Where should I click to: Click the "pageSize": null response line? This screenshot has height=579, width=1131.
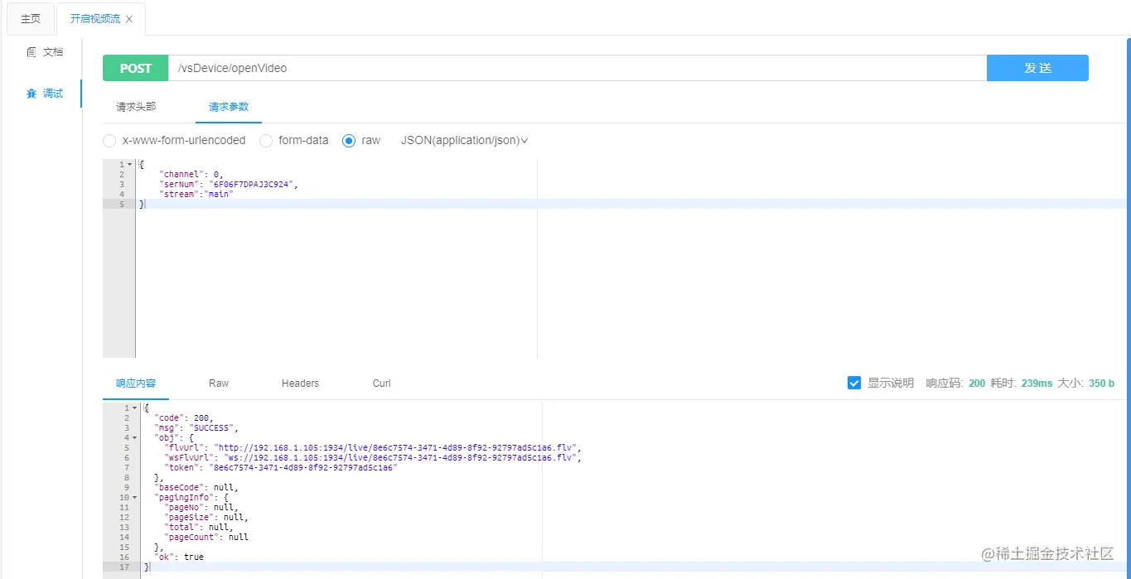205,517
